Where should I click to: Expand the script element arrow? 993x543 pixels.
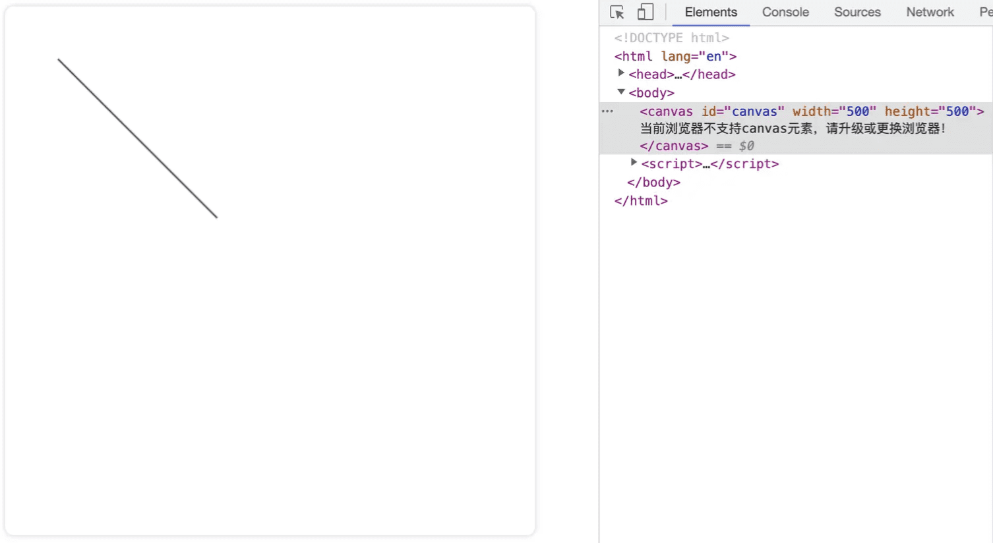(634, 163)
